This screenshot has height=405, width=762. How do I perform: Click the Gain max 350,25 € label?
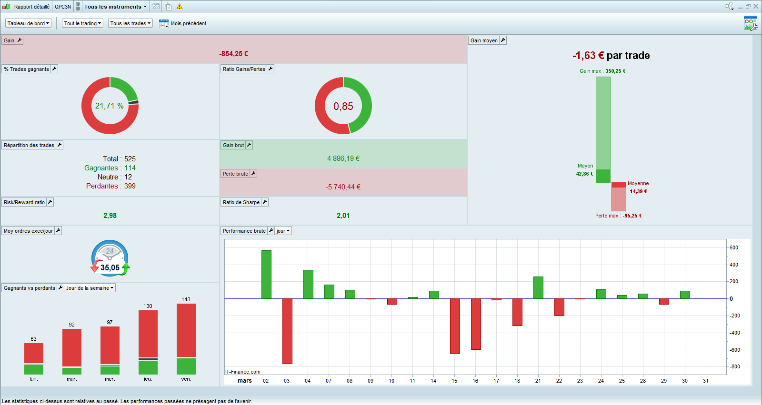click(x=602, y=71)
